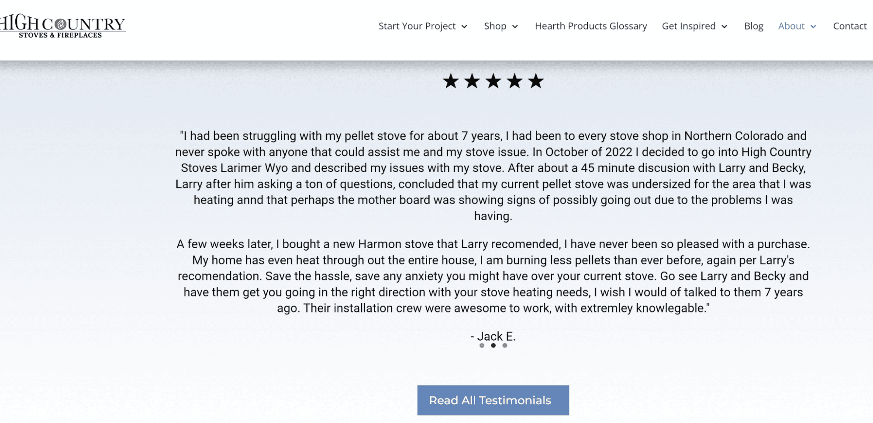This screenshot has height=423, width=873.
Task: Click the About navigation item
Action: (x=792, y=26)
